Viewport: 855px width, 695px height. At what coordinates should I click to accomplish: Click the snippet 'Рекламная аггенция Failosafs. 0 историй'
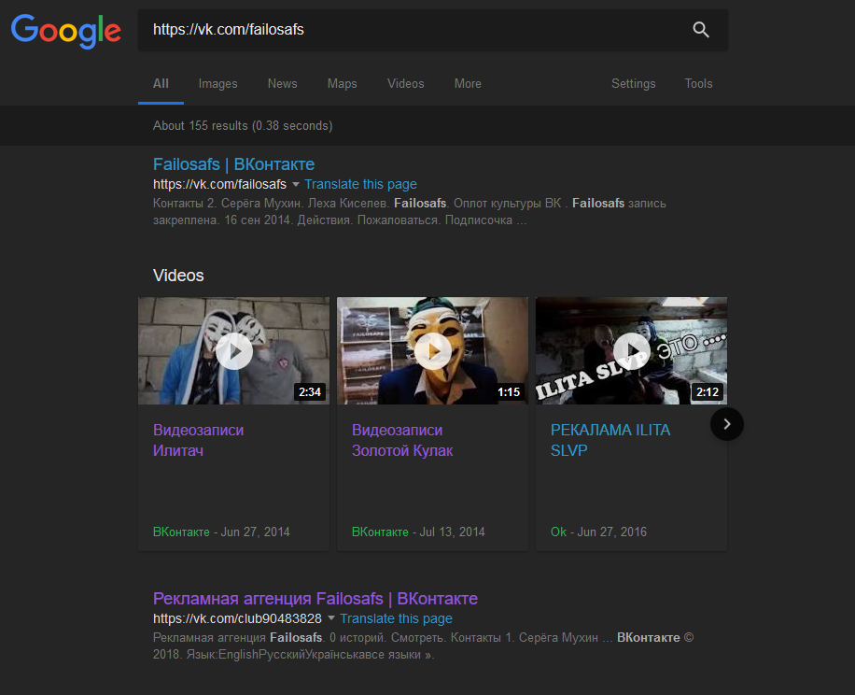pos(423,645)
